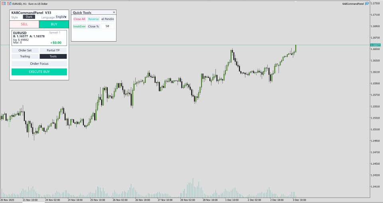Image resolution: width=383 pixels, height=203 pixels.
Task: Click the table icon beside the chart title
Action: [x=4, y=4]
